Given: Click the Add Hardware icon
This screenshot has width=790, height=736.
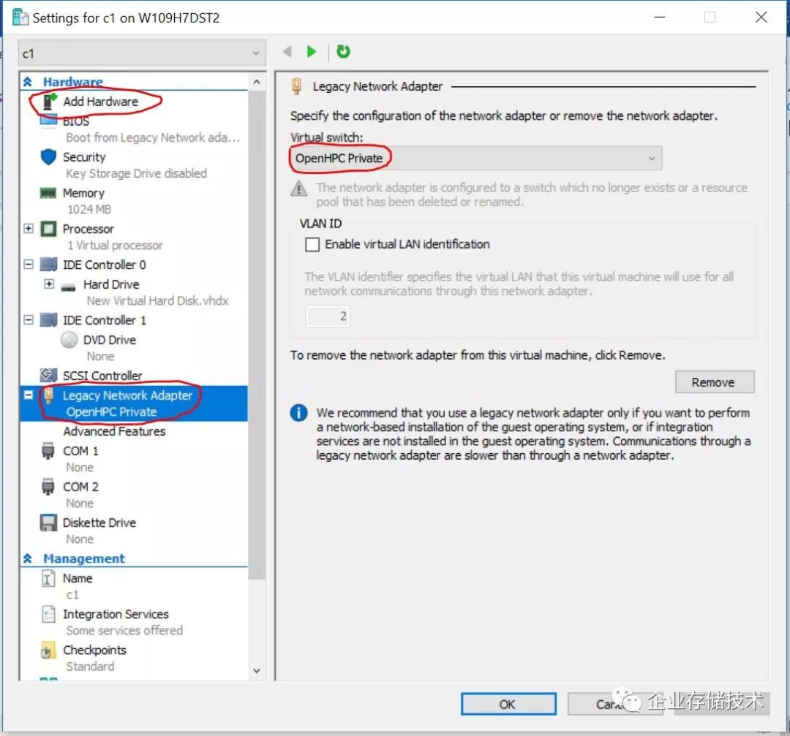Looking at the screenshot, I should click(49, 101).
